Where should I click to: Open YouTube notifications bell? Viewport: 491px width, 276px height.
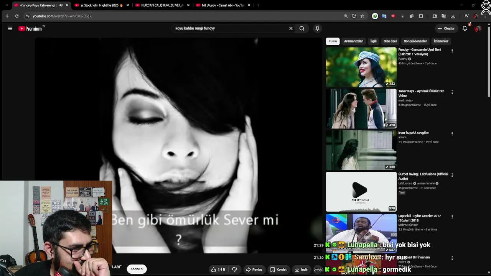(465, 28)
